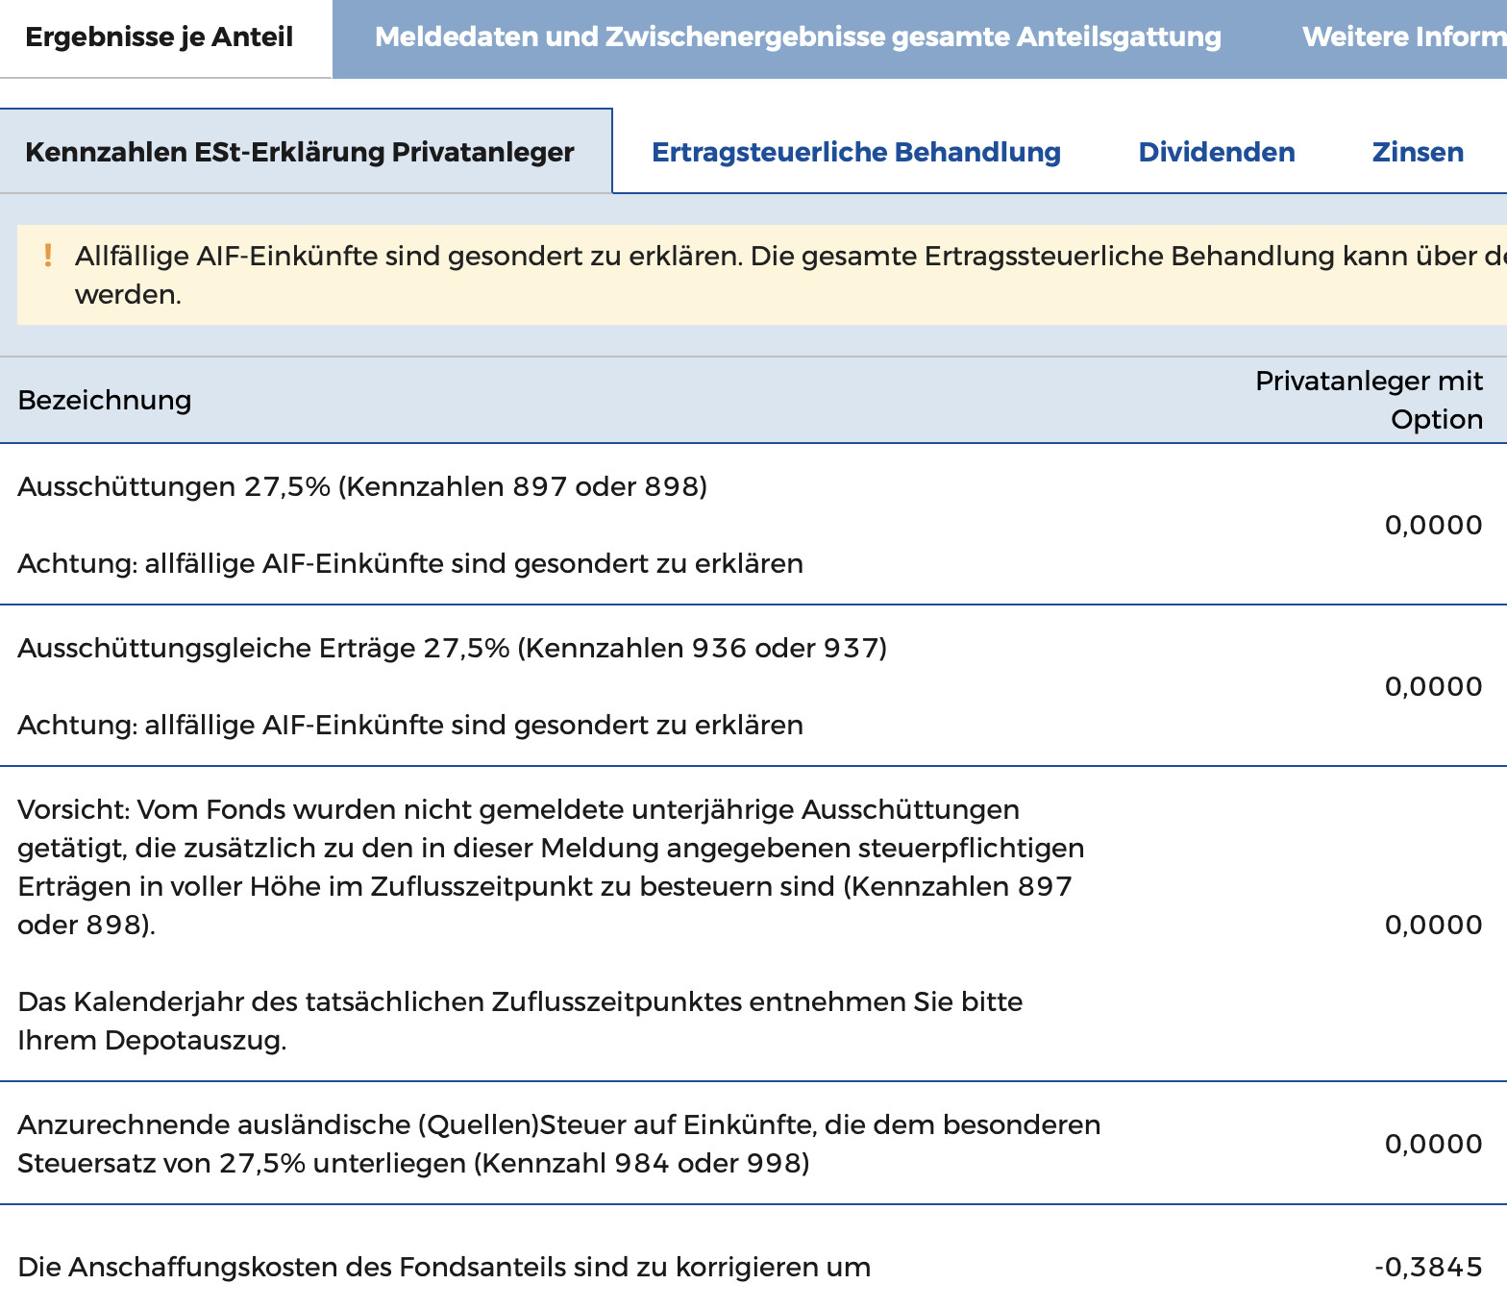Click the Bezeichnung column header
This screenshot has height=1309, width=1507.
pyautogui.click(x=105, y=400)
